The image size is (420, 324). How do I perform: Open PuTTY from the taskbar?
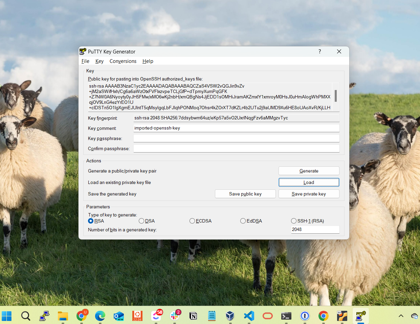pos(44,316)
